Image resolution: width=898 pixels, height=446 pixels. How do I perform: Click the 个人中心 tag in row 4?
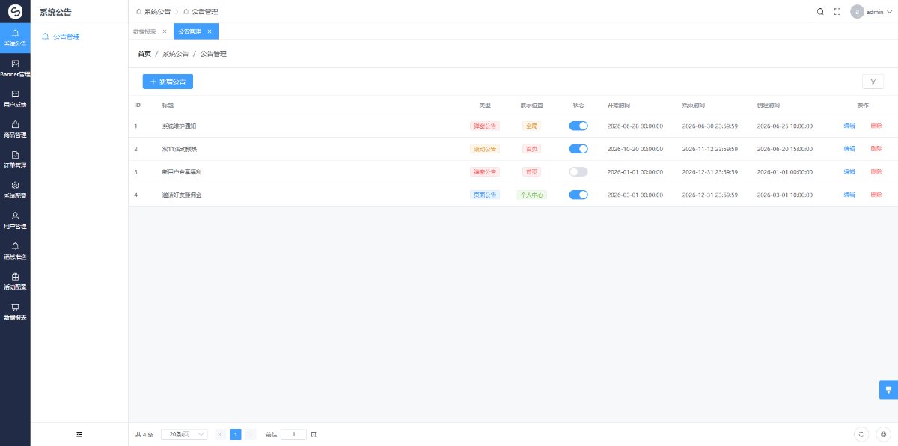pyautogui.click(x=532, y=195)
